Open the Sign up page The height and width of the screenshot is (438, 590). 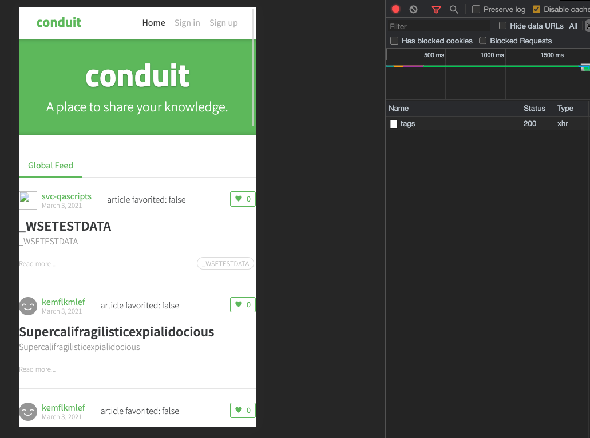224,23
